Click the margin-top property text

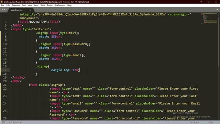pyautogui.click(x=60, y=70)
